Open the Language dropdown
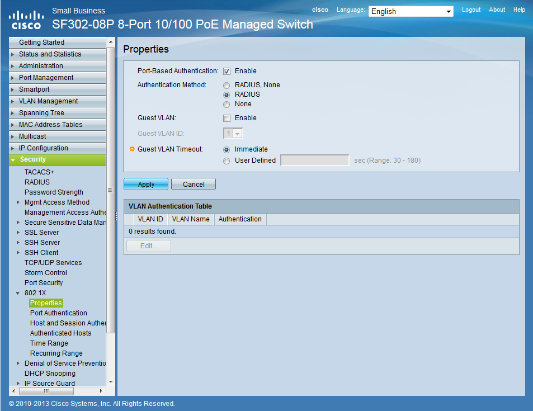 (411, 11)
